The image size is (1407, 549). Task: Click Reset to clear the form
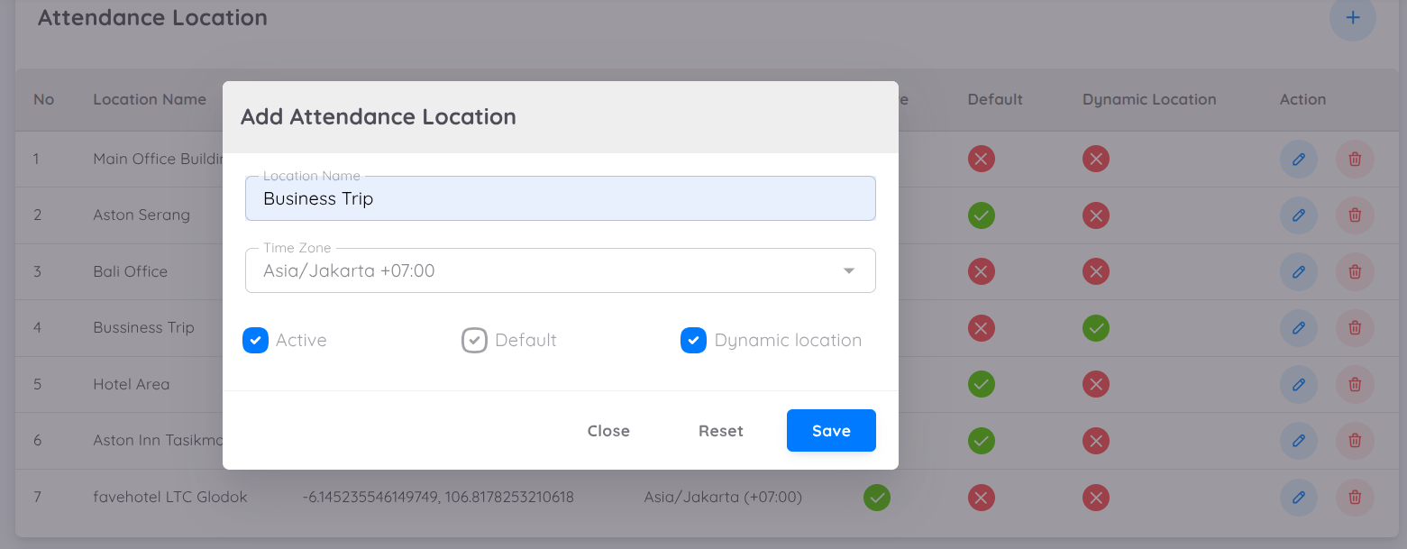click(720, 430)
